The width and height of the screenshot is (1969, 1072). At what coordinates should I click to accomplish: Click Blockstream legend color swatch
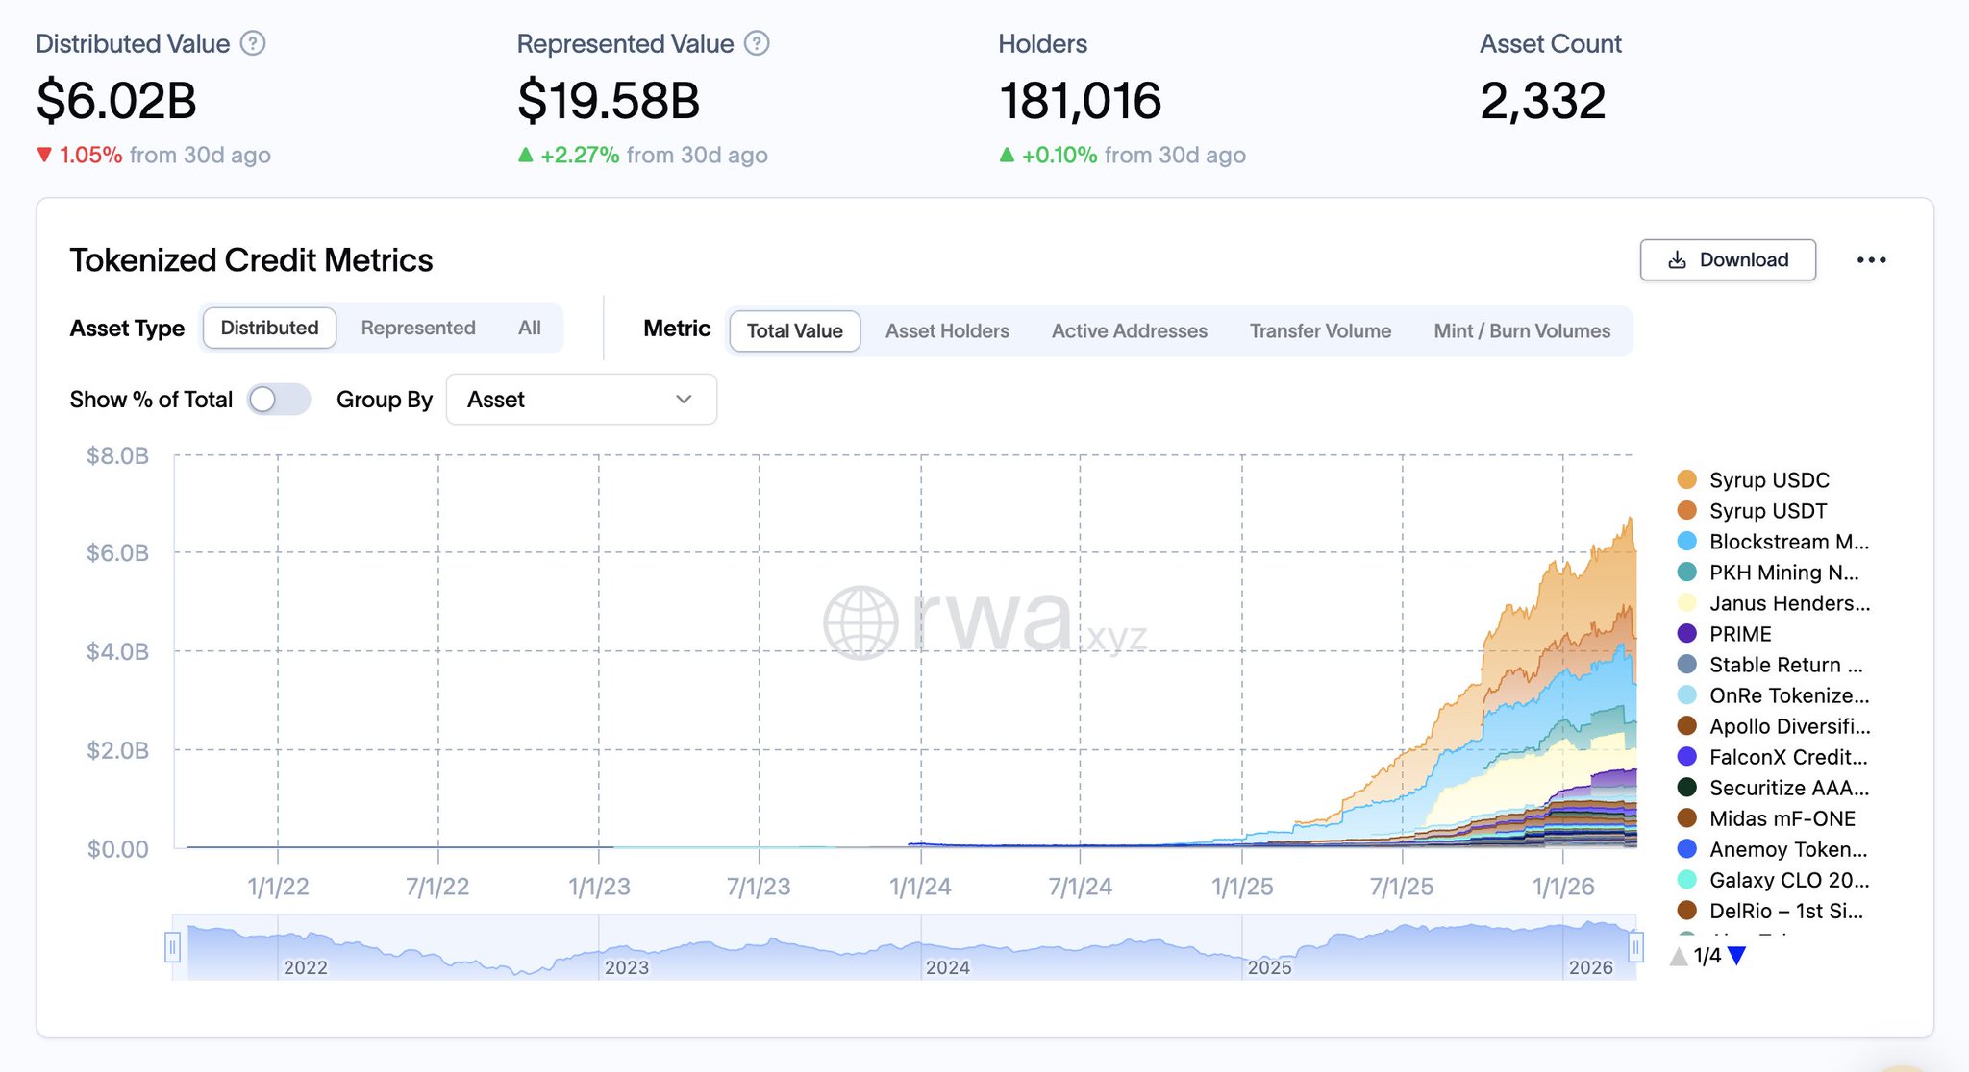pyautogui.click(x=1687, y=542)
